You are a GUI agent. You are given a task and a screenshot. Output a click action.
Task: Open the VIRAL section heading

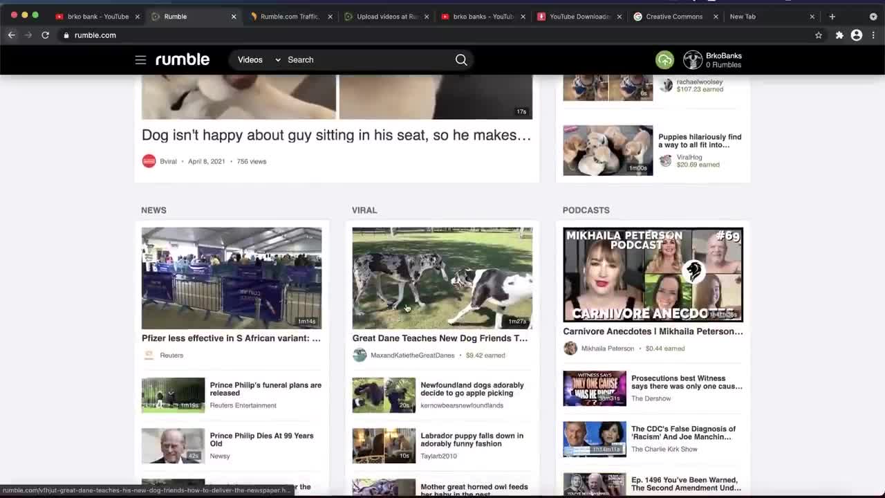click(364, 210)
